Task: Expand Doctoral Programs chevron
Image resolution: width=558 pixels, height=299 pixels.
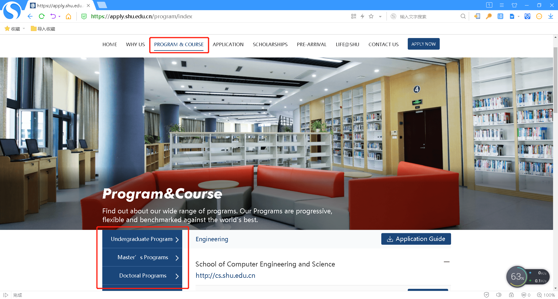Action: pyautogui.click(x=177, y=276)
